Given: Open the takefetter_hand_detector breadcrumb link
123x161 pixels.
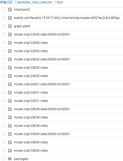Looking at the screenshot, I should (35, 2).
